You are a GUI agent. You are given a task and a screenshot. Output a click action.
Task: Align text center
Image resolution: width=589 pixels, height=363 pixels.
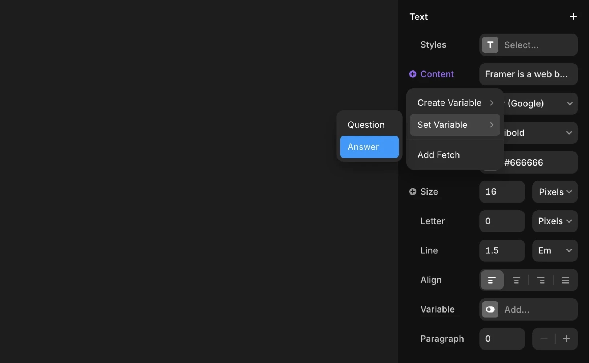coord(516,280)
